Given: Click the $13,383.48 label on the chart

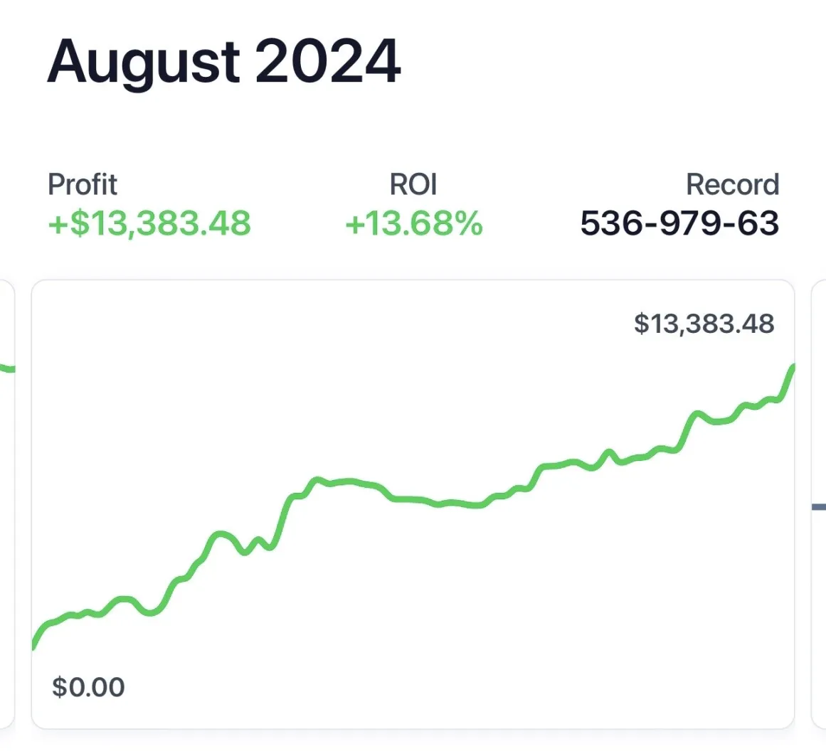Looking at the screenshot, I should 704,323.
